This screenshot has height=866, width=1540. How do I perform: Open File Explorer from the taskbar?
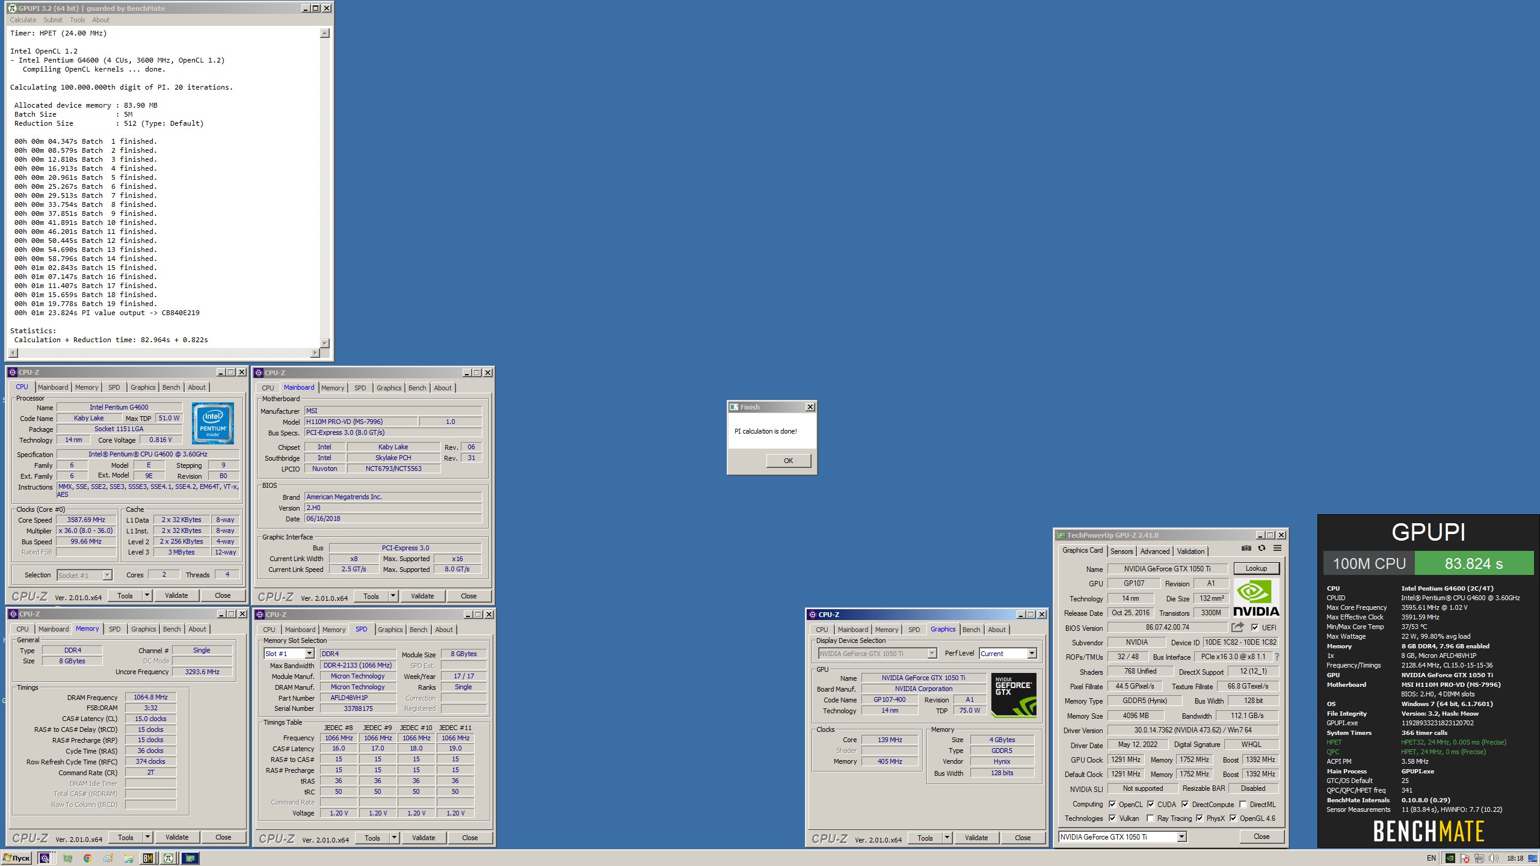coord(128,858)
